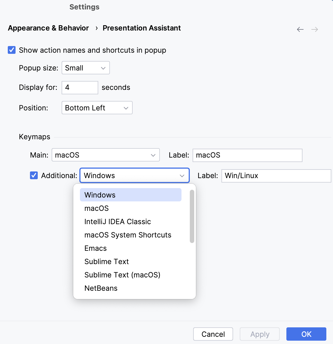
Task: Click the Display for seconds field
Action: tap(80, 87)
